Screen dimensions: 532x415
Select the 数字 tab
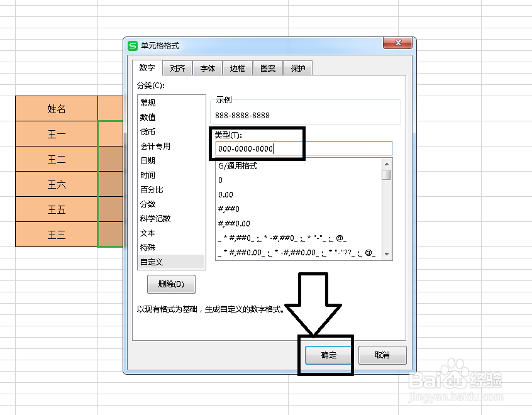tap(147, 68)
